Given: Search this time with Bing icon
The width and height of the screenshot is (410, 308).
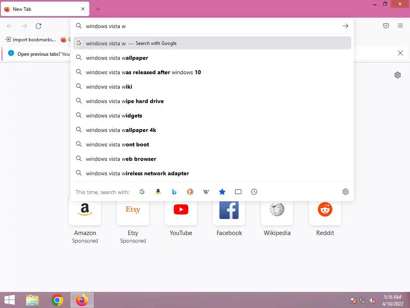Looking at the screenshot, I should click(174, 192).
